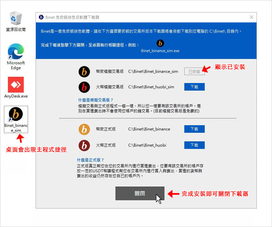Screen dimensions: 272x227
Task: Download 火幣模擬交易版 with 下載 button
Action: pos(194,87)
